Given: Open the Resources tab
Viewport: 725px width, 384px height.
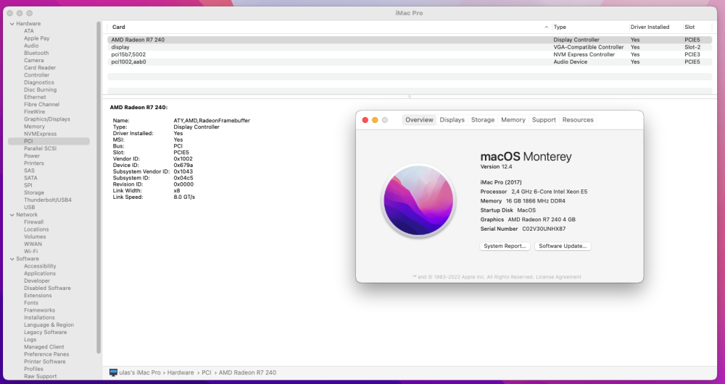Looking at the screenshot, I should pyautogui.click(x=578, y=120).
